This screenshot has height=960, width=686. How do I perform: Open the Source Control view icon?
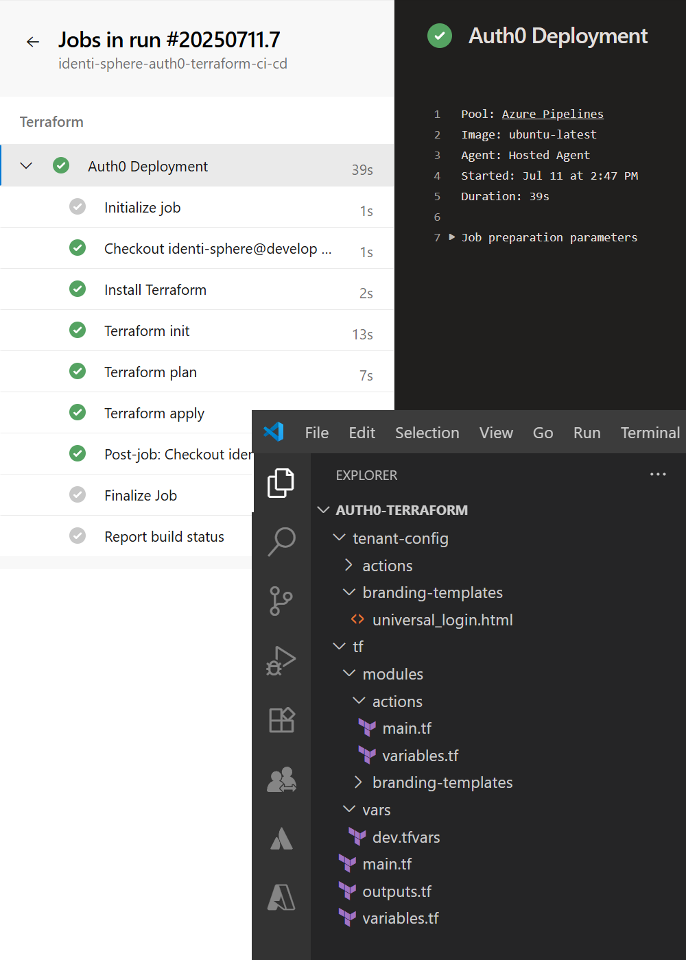(x=281, y=601)
